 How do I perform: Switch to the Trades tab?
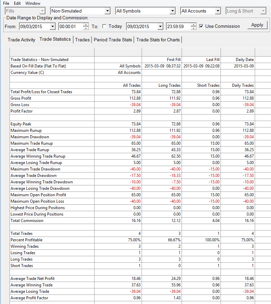tap(82, 40)
